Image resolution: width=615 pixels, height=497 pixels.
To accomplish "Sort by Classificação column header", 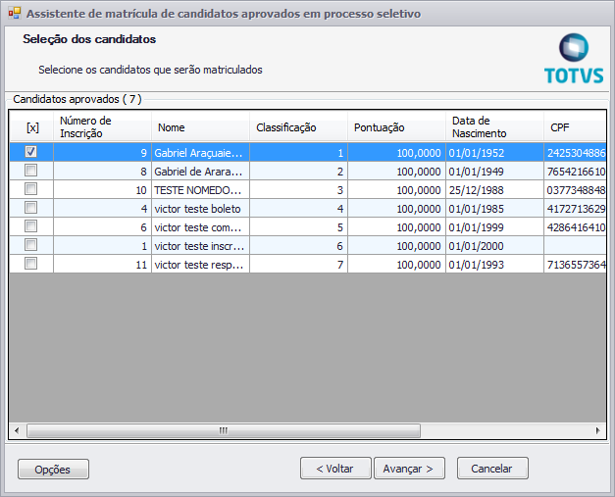I will (x=298, y=127).
